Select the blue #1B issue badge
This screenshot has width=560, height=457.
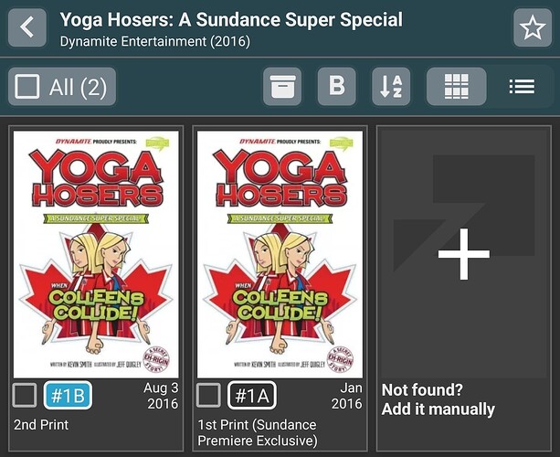click(68, 395)
